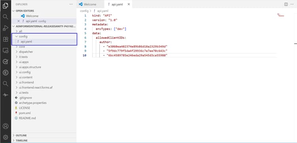Switch to the Welcome tab
Screen dimensions: 297x143
(x=90, y=4)
